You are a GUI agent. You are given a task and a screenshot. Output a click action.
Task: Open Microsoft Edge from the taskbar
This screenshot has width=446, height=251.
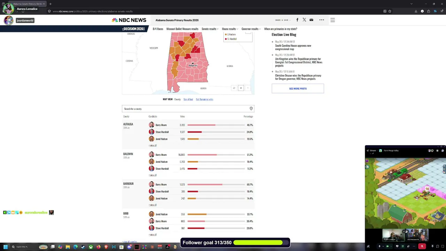(75, 247)
